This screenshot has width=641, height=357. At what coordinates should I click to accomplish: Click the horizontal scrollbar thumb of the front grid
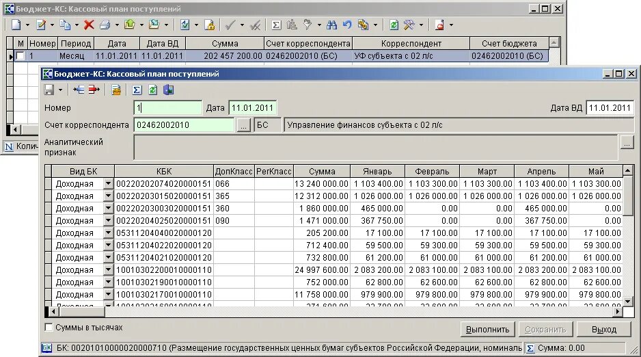(82, 312)
